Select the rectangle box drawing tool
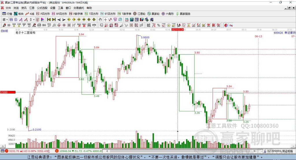 101,25
